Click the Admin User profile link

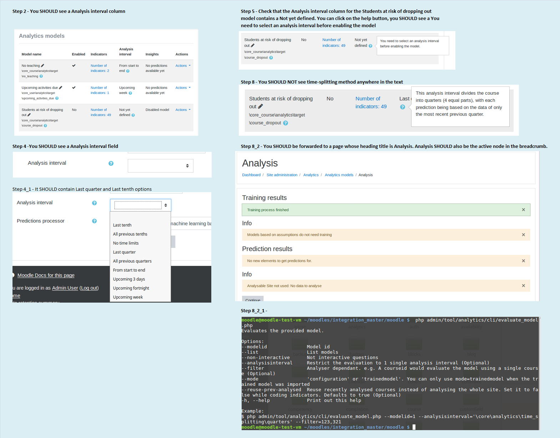point(65,288)
